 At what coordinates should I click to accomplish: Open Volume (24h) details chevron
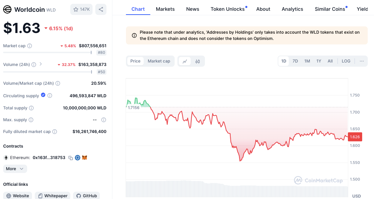41,64
